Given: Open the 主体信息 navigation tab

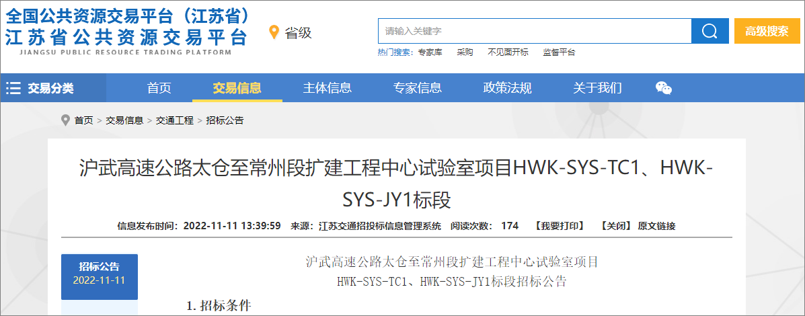Looking at the screenshot, I should 327,88.
